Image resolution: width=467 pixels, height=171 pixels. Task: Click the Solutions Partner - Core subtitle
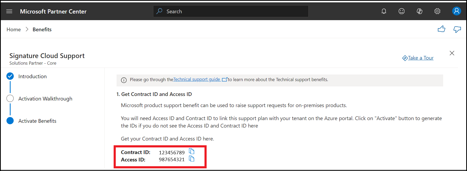tap(33, 63)
